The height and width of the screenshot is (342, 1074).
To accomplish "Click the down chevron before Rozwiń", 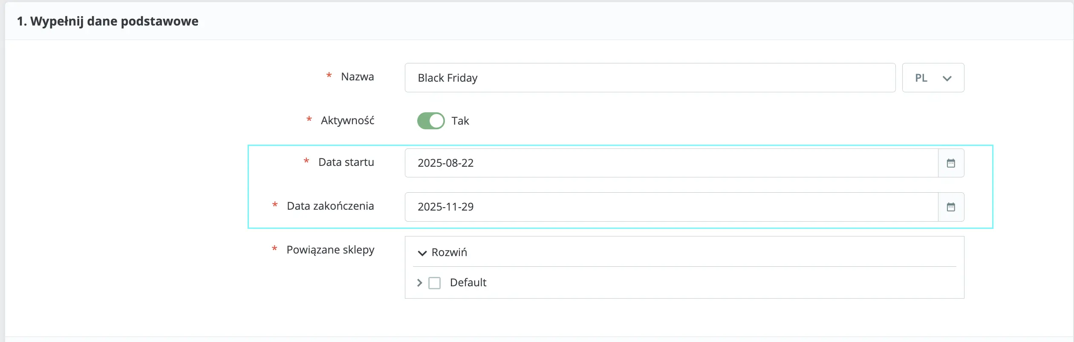I will (422, 253).
